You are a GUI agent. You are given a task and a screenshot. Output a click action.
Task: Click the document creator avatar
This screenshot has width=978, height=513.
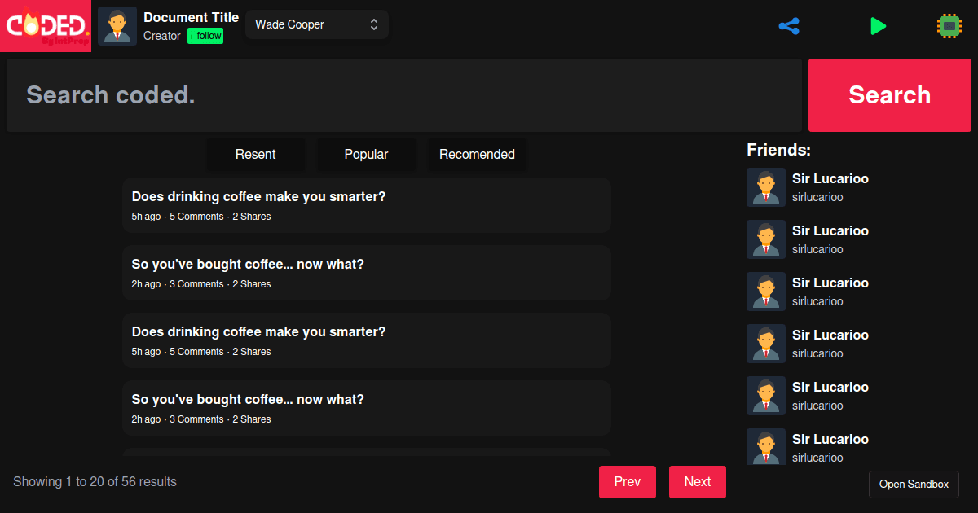coord(117,26)
